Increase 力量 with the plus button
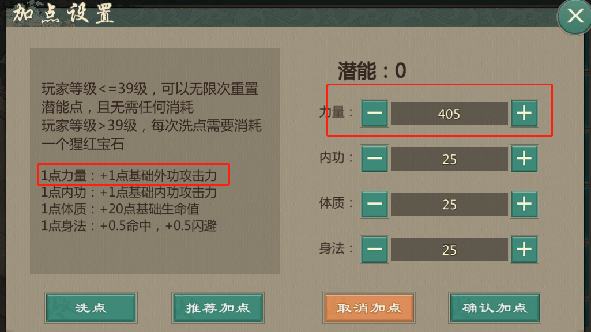591x332 pixels. click(524, 113)
